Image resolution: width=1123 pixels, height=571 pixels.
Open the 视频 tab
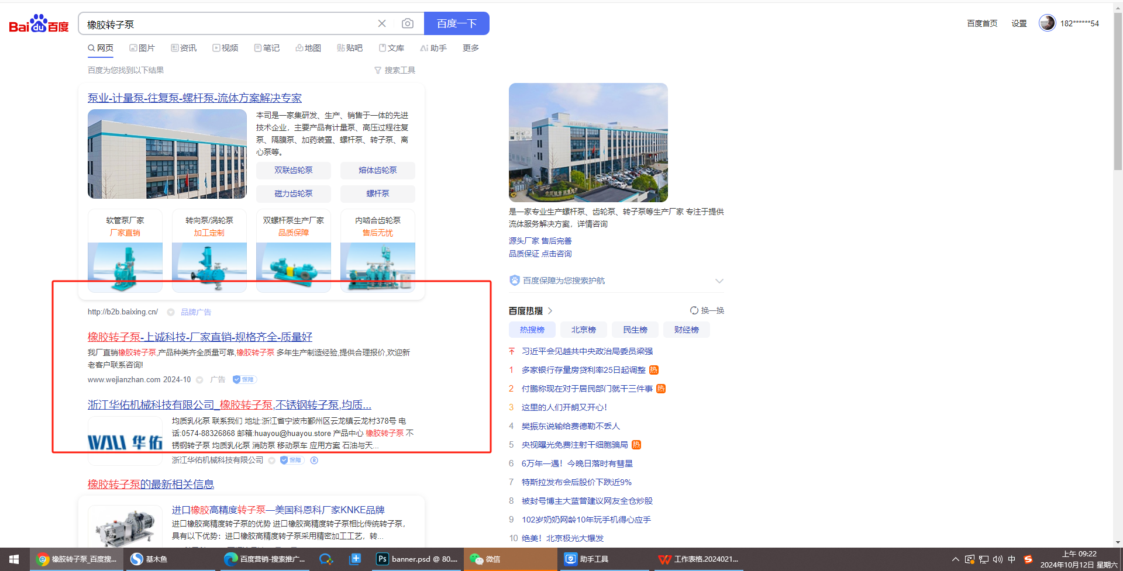[225, 48]
